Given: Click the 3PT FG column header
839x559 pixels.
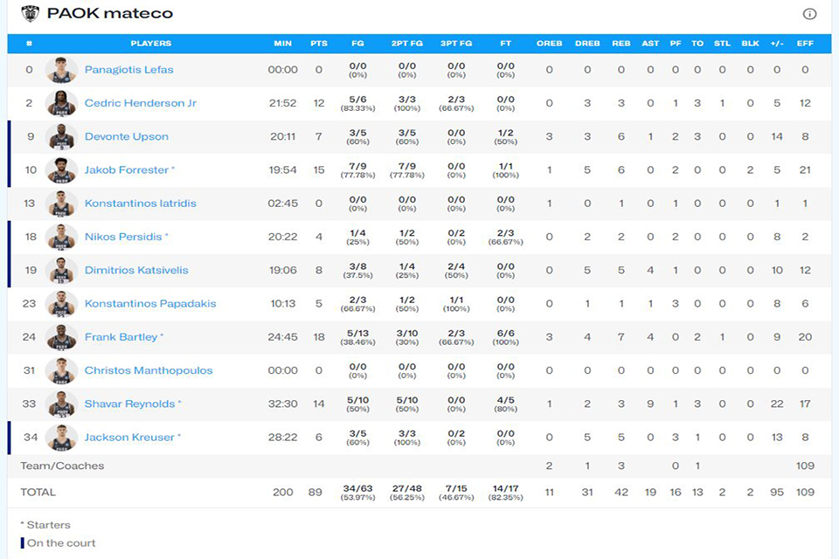Looking at the screenshot, I should click(456, 44).
